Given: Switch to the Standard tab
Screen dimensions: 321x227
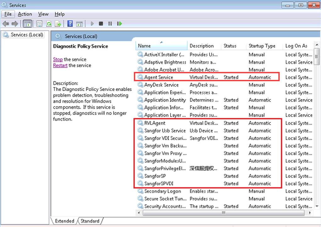Looking at the screenshot, I should tap(90, 221).
